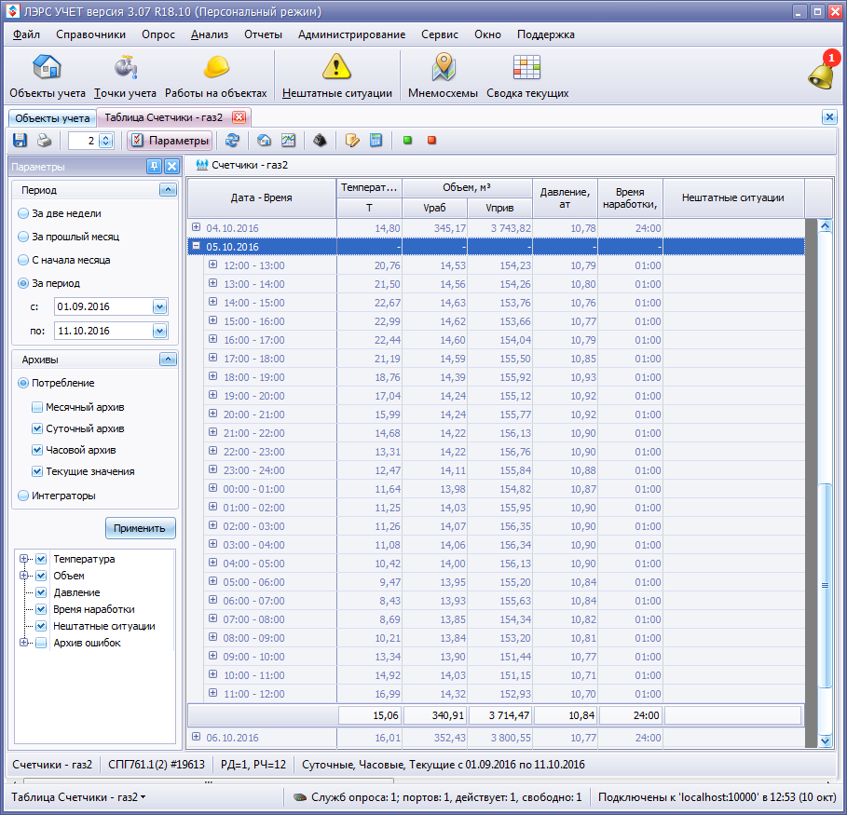Open Нештатные ситуации warning icon
This screenshot has width=847, height=815.
[336, 67]
